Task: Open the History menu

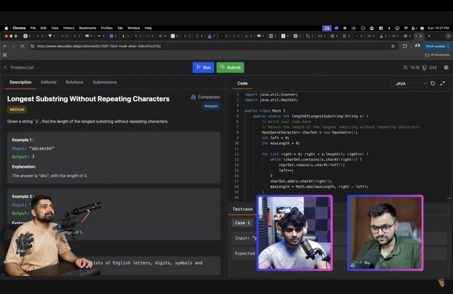Action: (69, 28)
